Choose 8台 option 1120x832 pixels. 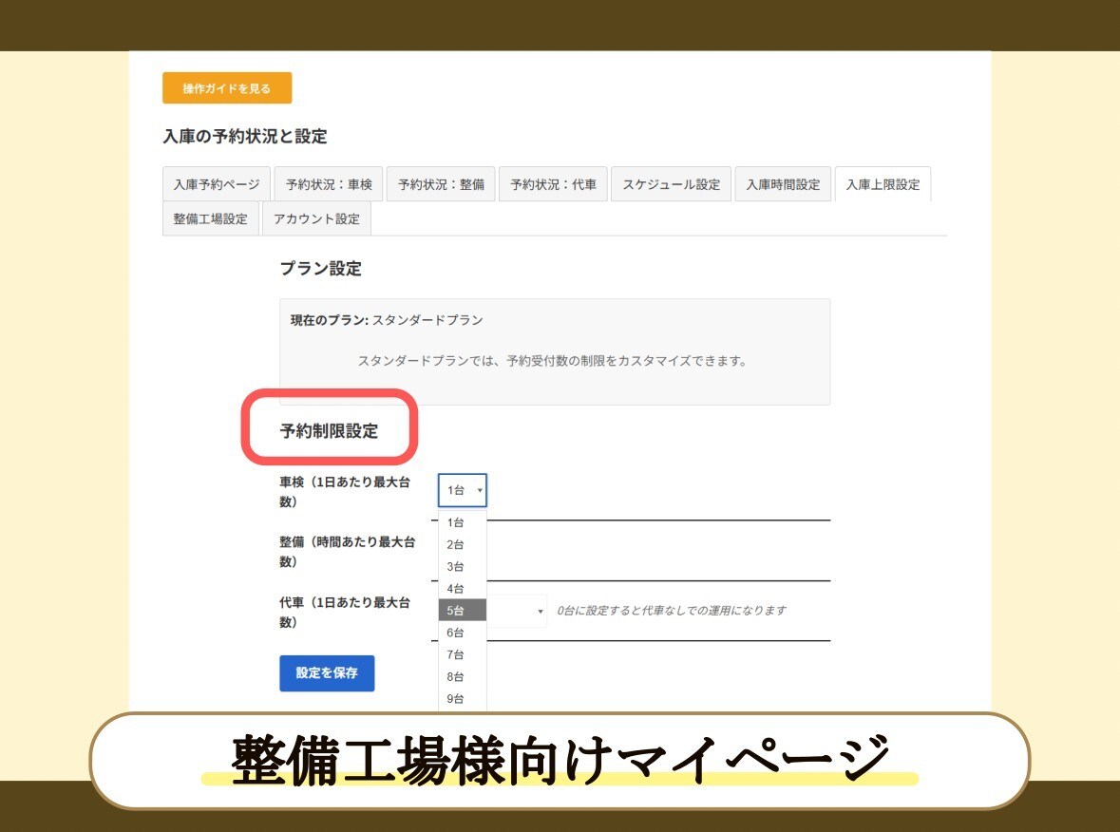[x=462, y=676]
